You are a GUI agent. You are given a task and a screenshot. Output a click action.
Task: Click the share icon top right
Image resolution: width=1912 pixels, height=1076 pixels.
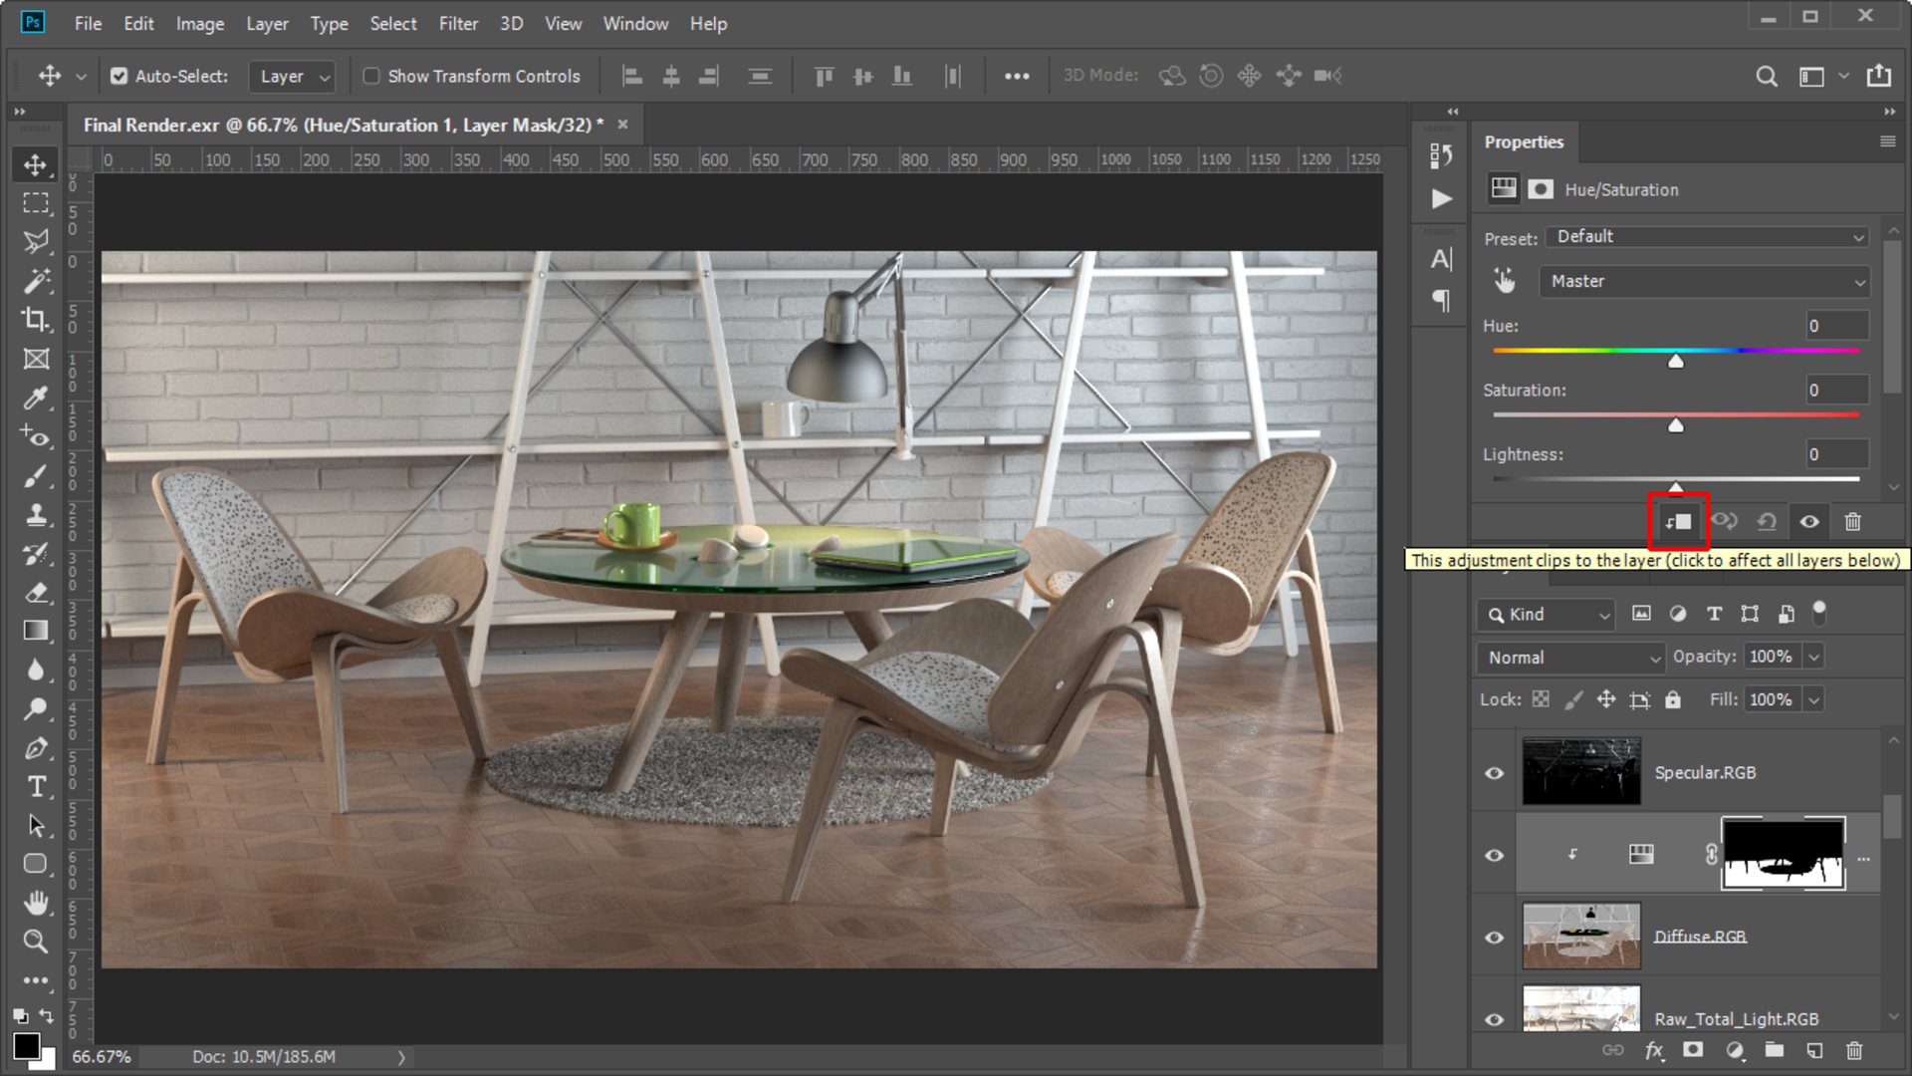pyautogui.click(x=1879, y=76)
